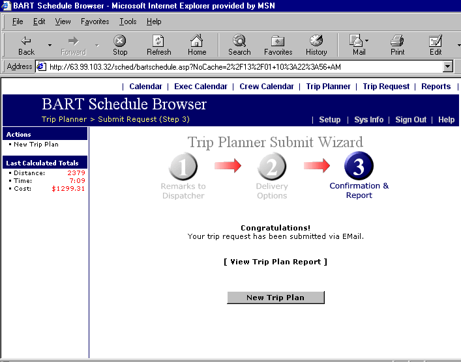Click step 1 Remarks to Dispatcher circle
The image size is (461, 362).
pyautogui.click(x=183, y=167)
